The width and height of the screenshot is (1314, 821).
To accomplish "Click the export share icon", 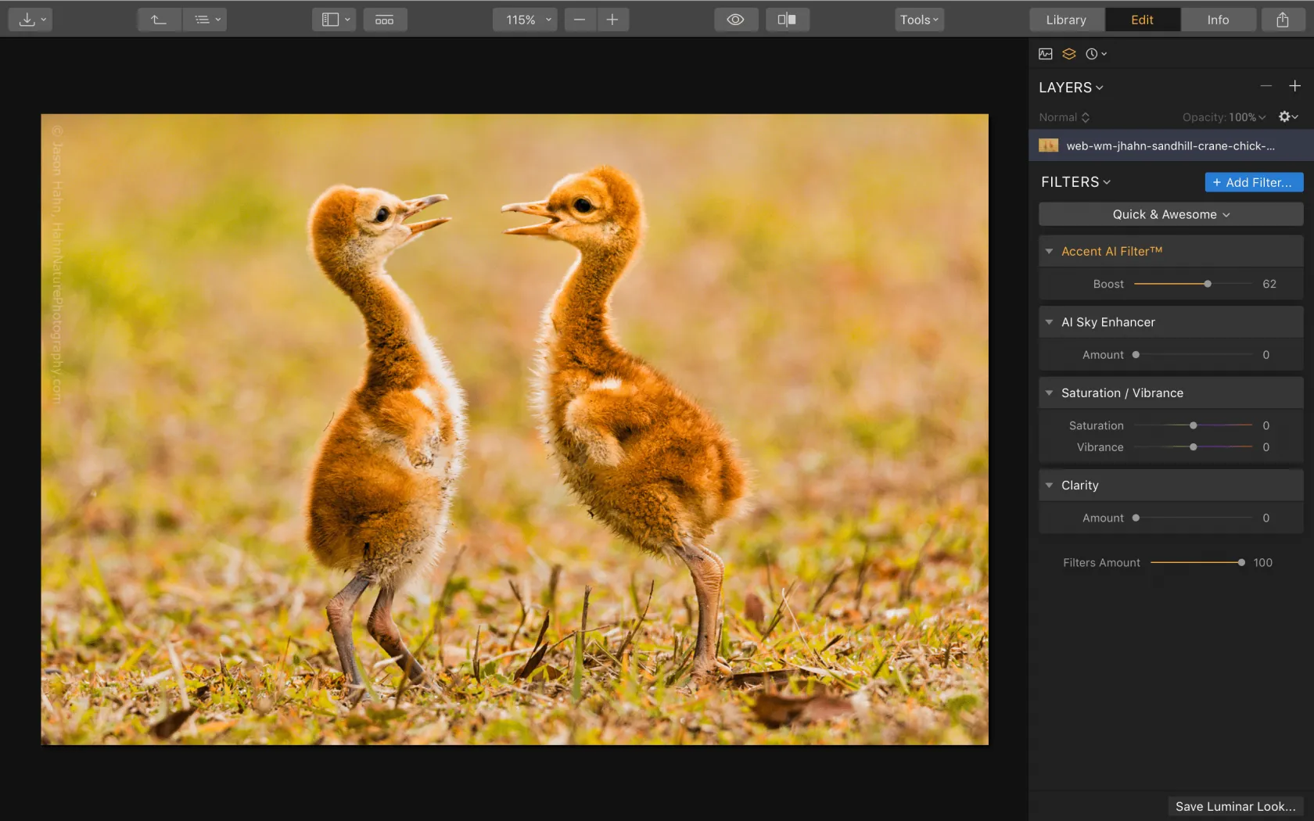I will click(1283, 20).
